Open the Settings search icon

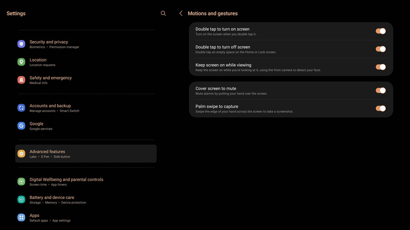[x=163, y=13]
